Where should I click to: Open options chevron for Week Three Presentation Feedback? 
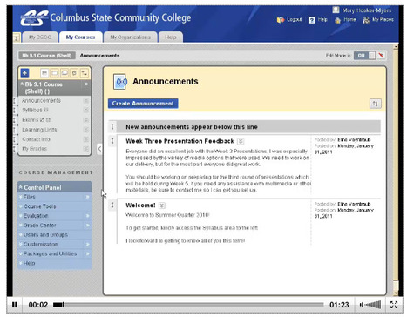point(241,141)
